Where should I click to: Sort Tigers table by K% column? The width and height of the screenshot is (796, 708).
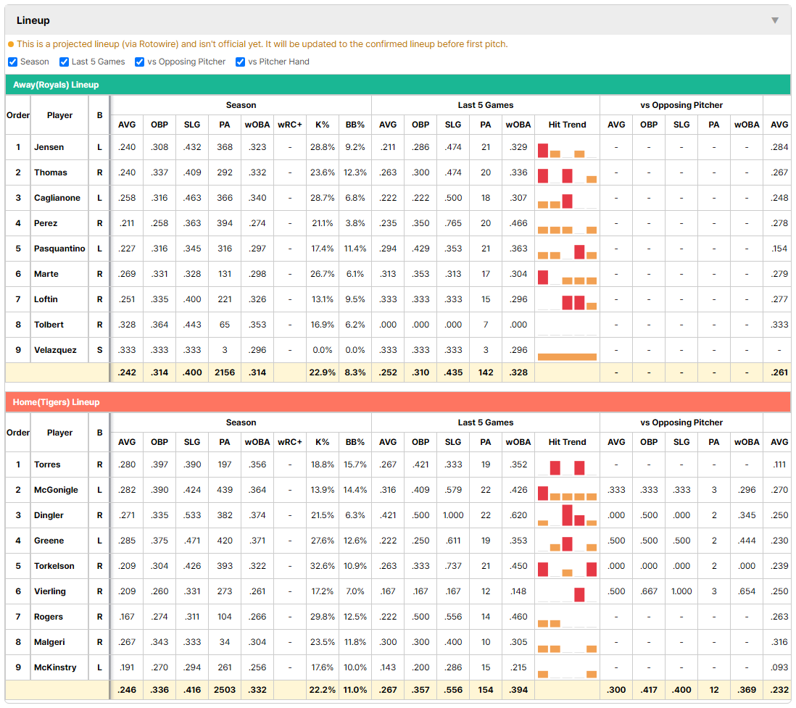click(323, 442)
